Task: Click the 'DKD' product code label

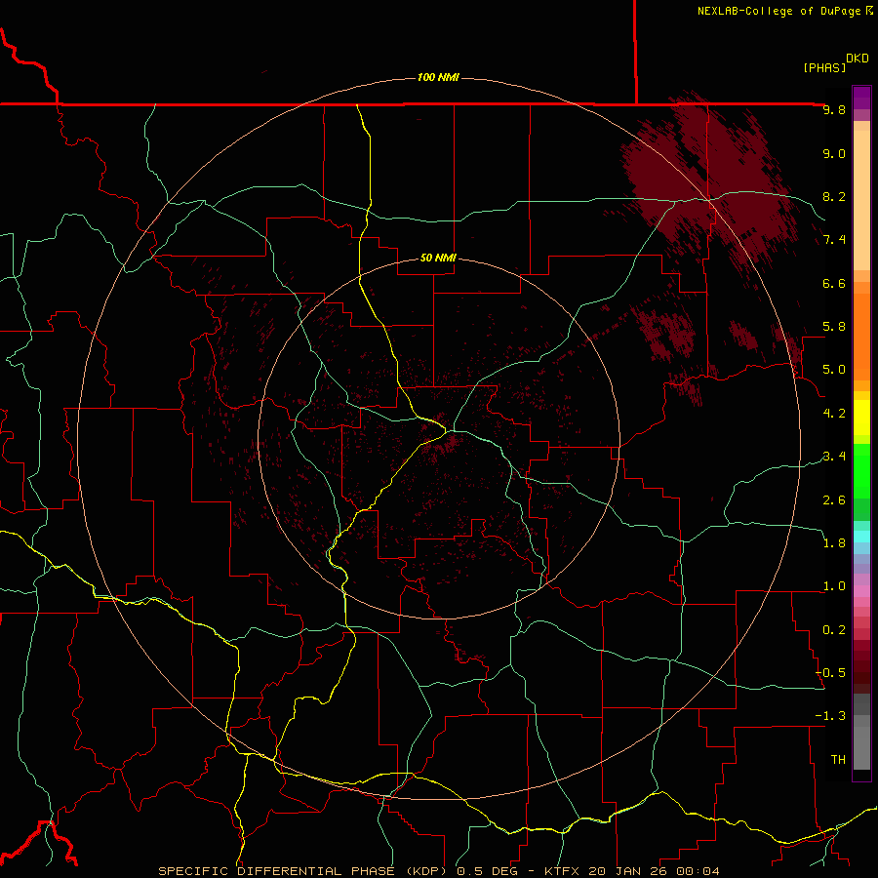Action: pyautogui.click(x=858, y=59)
